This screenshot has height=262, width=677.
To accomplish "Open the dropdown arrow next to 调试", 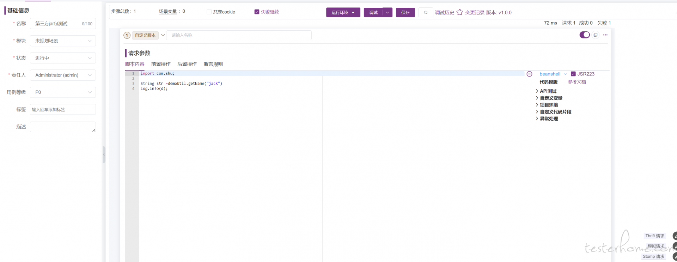I will pyautogui.click(x=388, y=12).
